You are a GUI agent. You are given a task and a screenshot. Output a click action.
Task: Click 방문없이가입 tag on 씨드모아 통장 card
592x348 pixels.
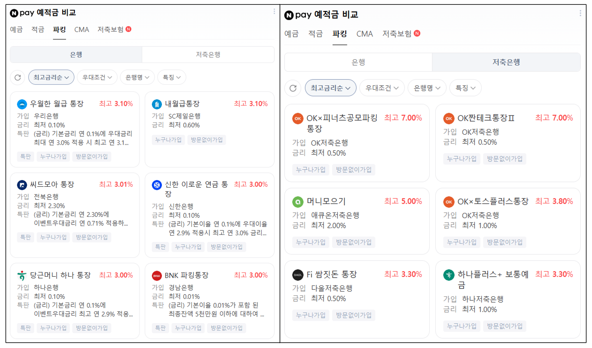(x=92, y=237)
